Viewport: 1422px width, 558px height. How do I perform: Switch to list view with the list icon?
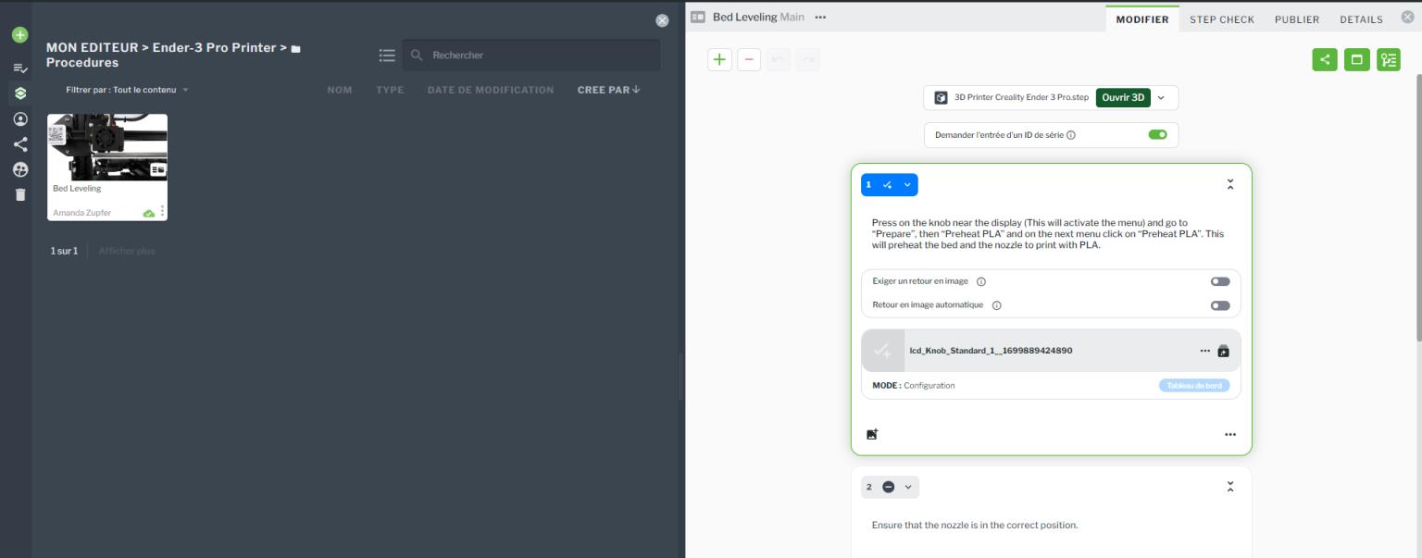pyautogui.click(x=387, y=56)
